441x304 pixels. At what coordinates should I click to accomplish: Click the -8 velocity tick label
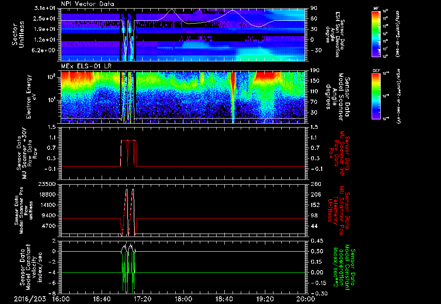click(53, 293)
